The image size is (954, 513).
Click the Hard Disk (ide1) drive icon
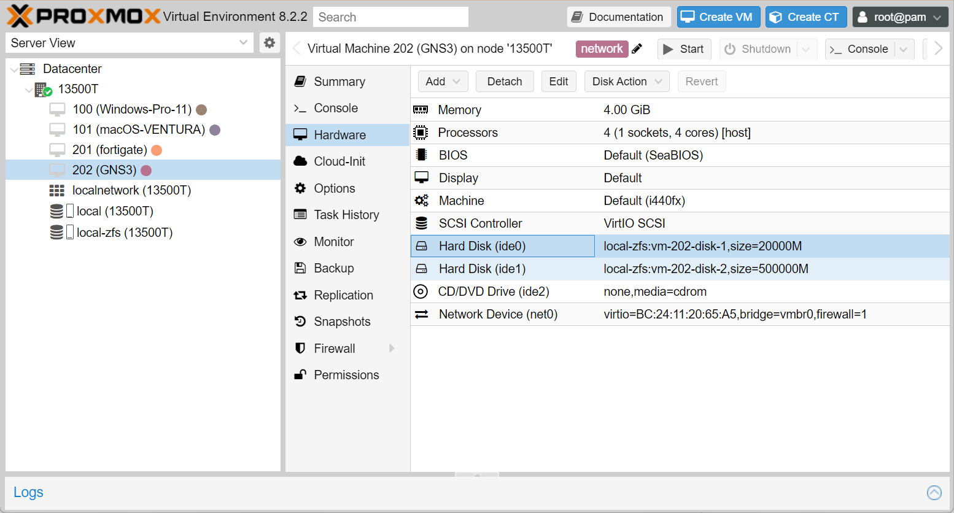point(421,269)
